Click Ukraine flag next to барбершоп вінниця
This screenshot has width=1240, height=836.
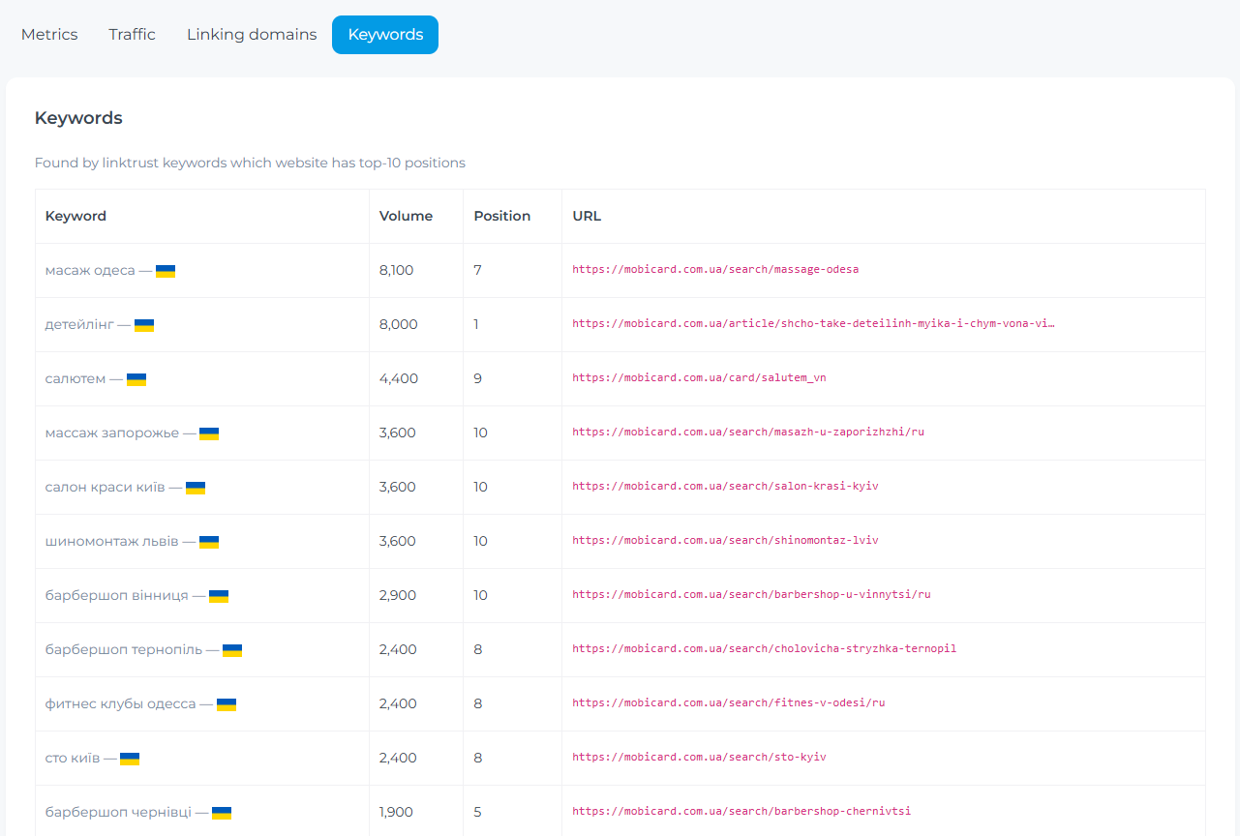[x=219, y=596]
